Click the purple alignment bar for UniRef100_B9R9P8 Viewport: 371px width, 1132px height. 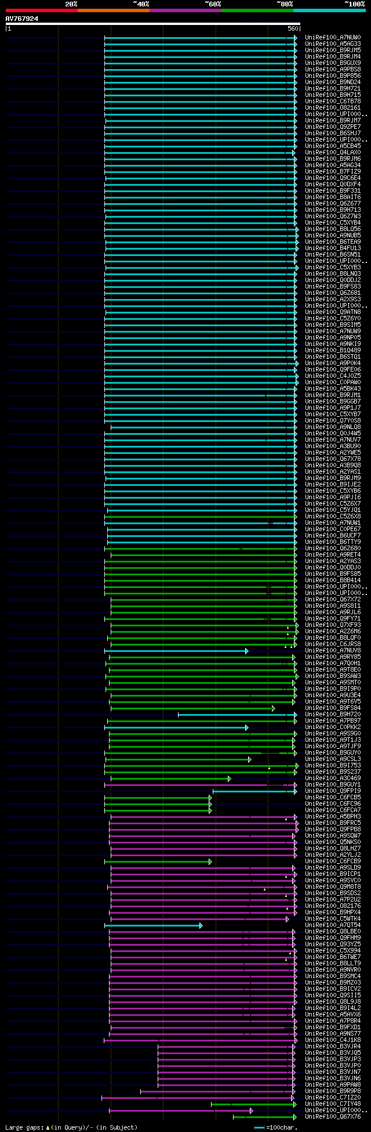point(218,1091)
